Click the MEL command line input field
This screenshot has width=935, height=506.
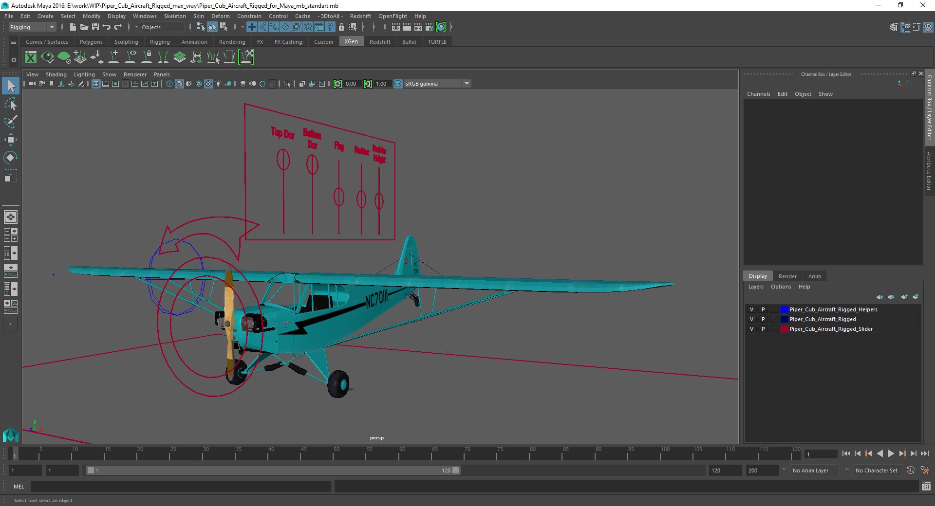[181, 487]
